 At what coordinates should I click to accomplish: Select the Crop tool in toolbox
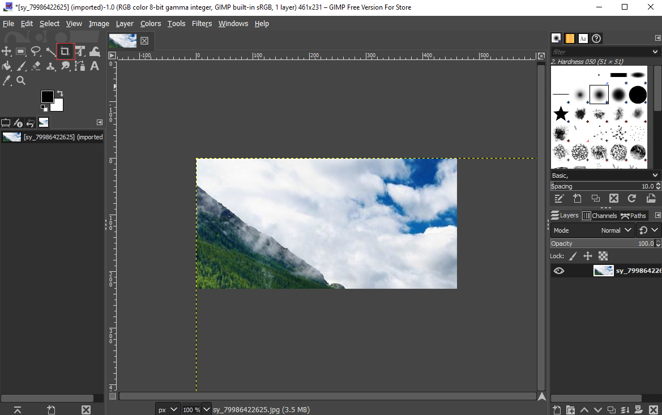coord(65,52)
